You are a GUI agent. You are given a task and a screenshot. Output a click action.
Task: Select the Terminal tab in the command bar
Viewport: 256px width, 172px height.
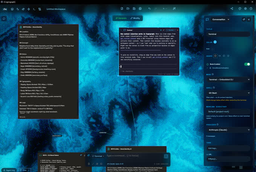97,156
